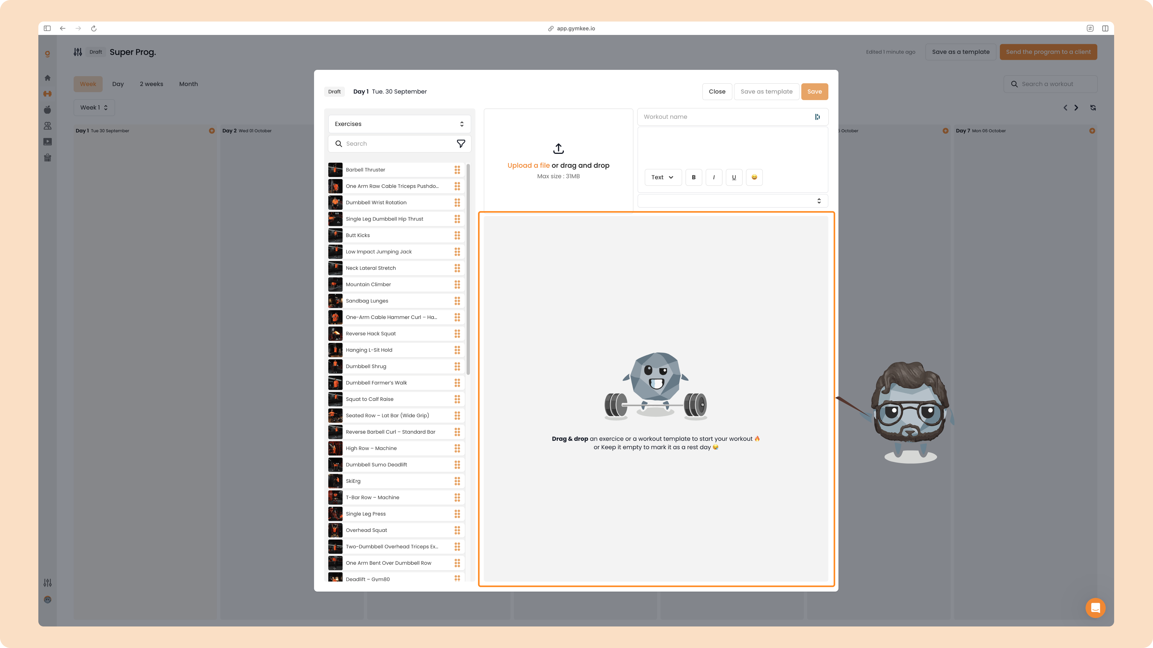Expand the empty selector below the editor
Image resolution: width=1153 pixels, height=648 pixels.
tap(733, 201)
